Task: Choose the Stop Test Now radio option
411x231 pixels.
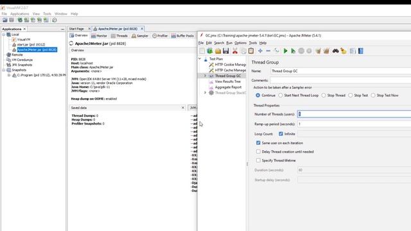Action: [373, 96]
